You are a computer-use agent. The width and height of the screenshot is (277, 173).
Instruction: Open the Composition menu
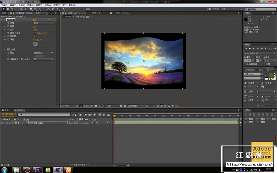click(22, 5)
